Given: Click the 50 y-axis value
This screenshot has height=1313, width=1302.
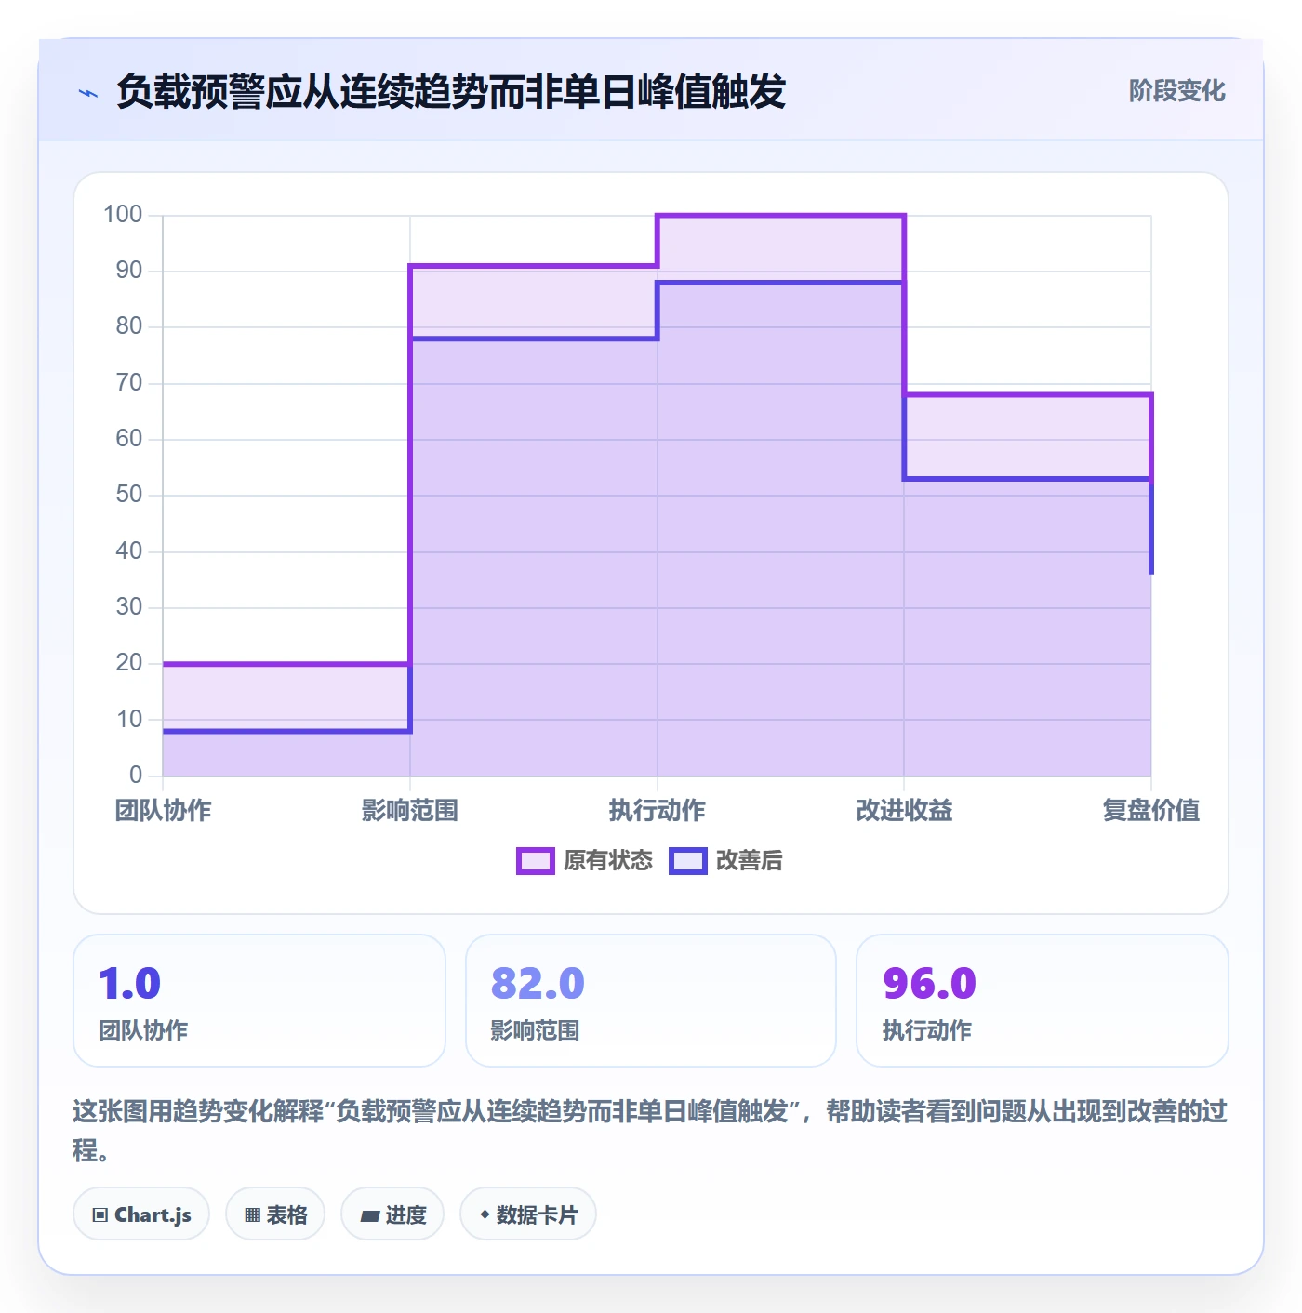Looking at the screenshot, I should (129, 495).
